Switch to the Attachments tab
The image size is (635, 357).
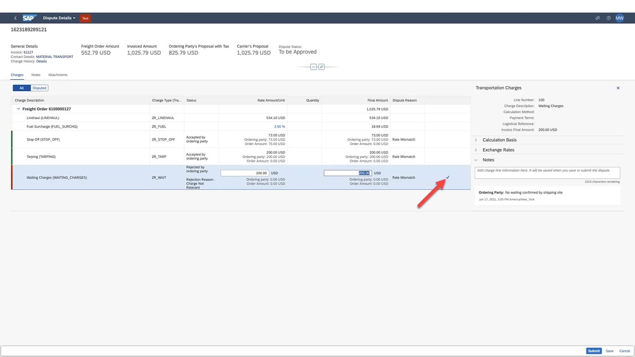[x=58, y=75]
